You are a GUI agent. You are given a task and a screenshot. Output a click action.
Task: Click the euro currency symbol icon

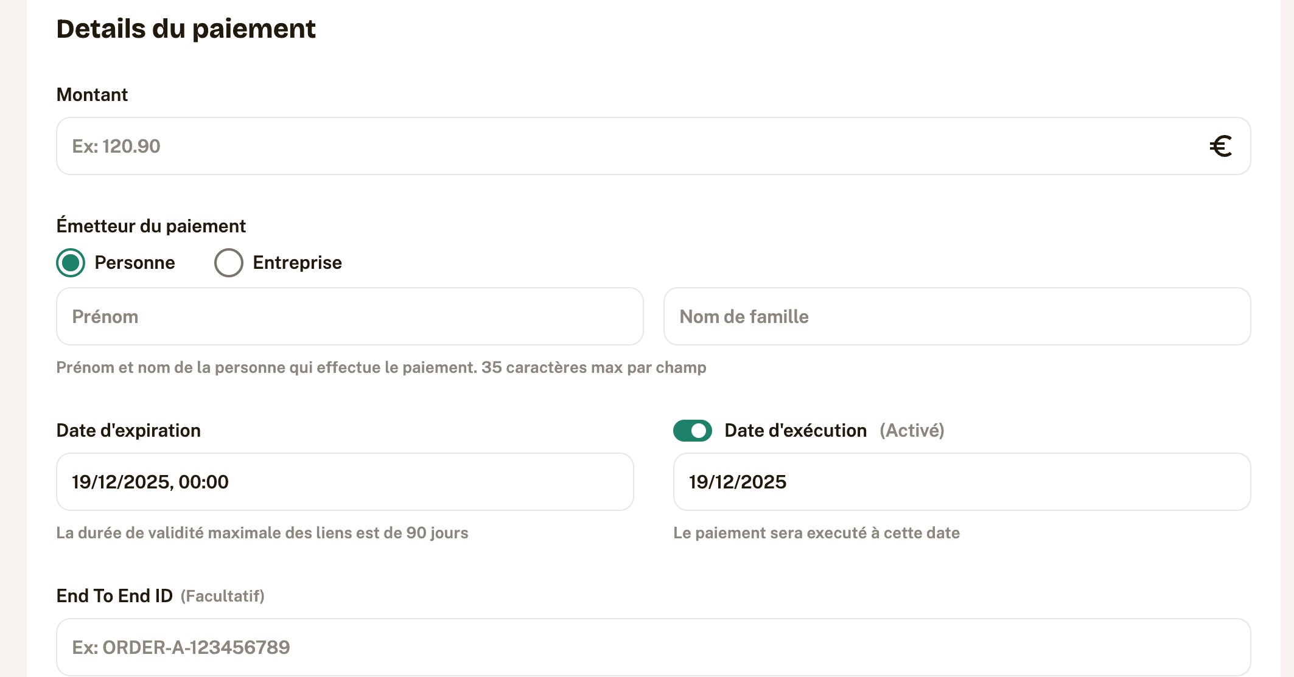pos(1220,147)
